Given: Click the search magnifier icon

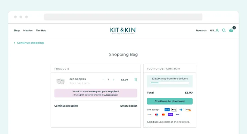Looking at the screenshot, I should [224, 30].
